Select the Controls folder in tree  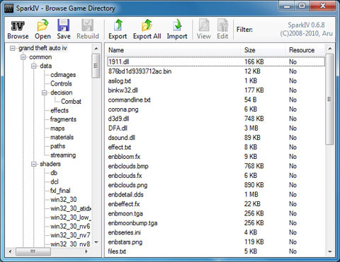pos(61,84)
